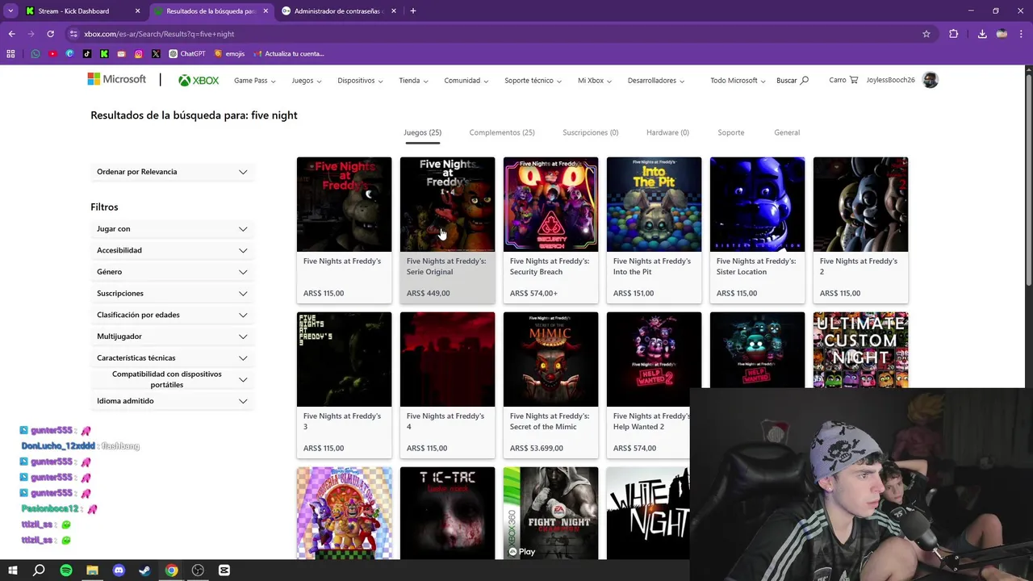Open Spotify from the taskbar
Viewport: 1033px width, 581px height.
[66, 571]
